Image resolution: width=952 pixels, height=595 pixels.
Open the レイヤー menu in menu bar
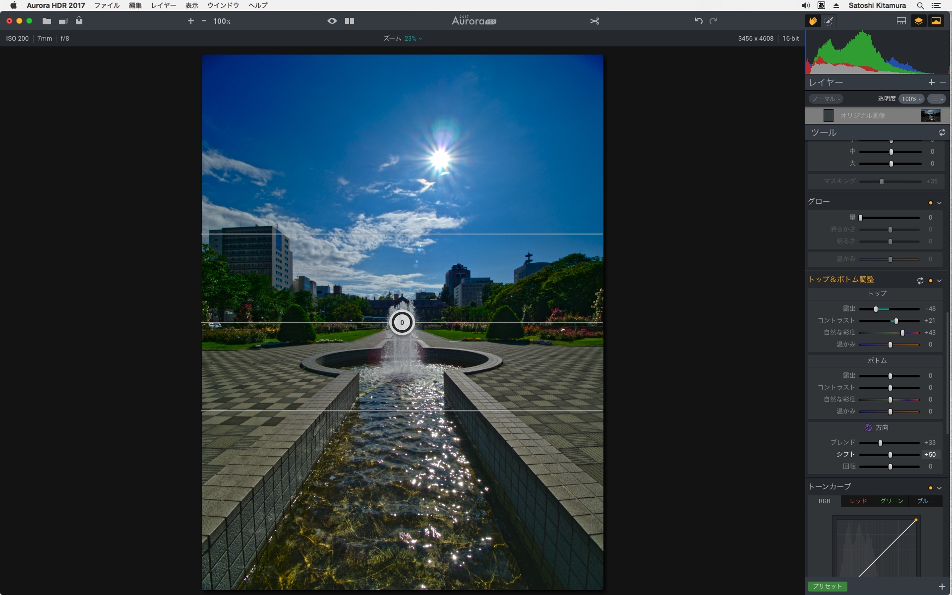[163, 5]
